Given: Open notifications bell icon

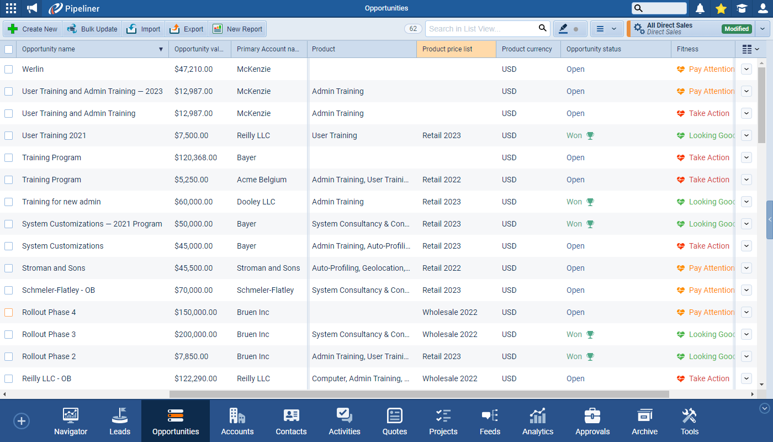Looking at the screenshot, I should pos(700,8).
